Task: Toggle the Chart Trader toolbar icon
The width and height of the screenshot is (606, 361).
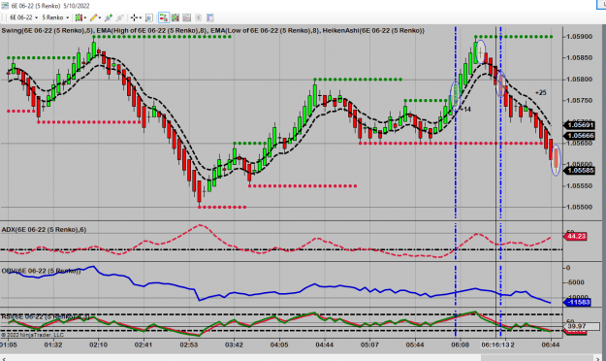Action: (164, 17)
